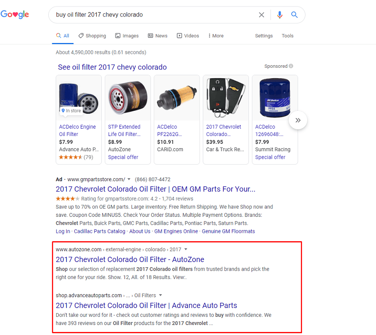Click the www.gmpartsstore.com/ ad URL
Image resolution: width=376 pixels, height=335 pixels.
tap(96, 179)
